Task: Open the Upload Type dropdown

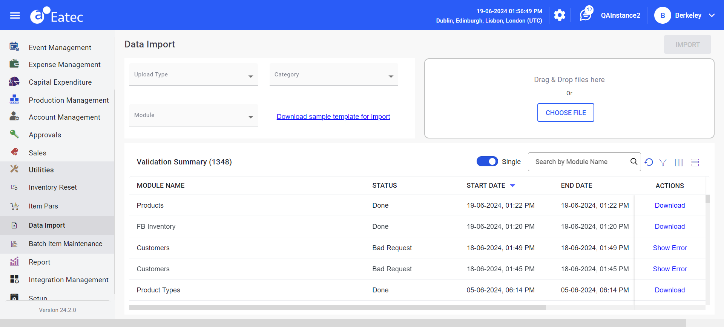Action: coord(193,75)
